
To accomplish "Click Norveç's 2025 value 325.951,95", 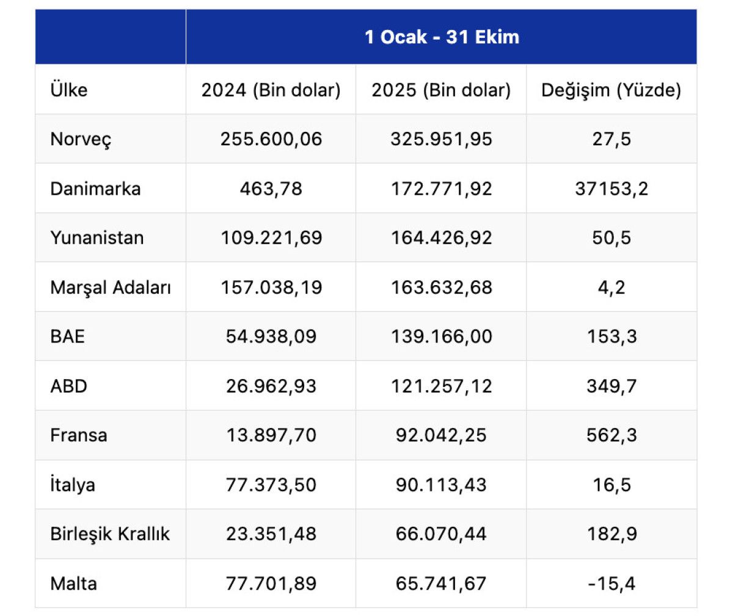I will [441, 139].
